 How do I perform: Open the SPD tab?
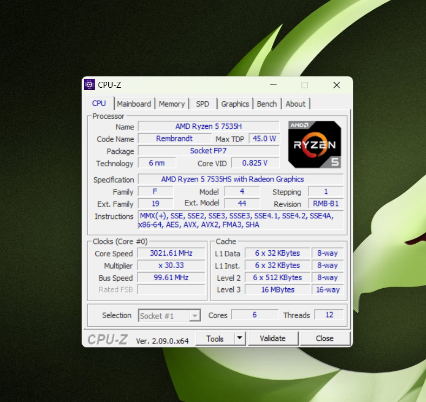202,104
